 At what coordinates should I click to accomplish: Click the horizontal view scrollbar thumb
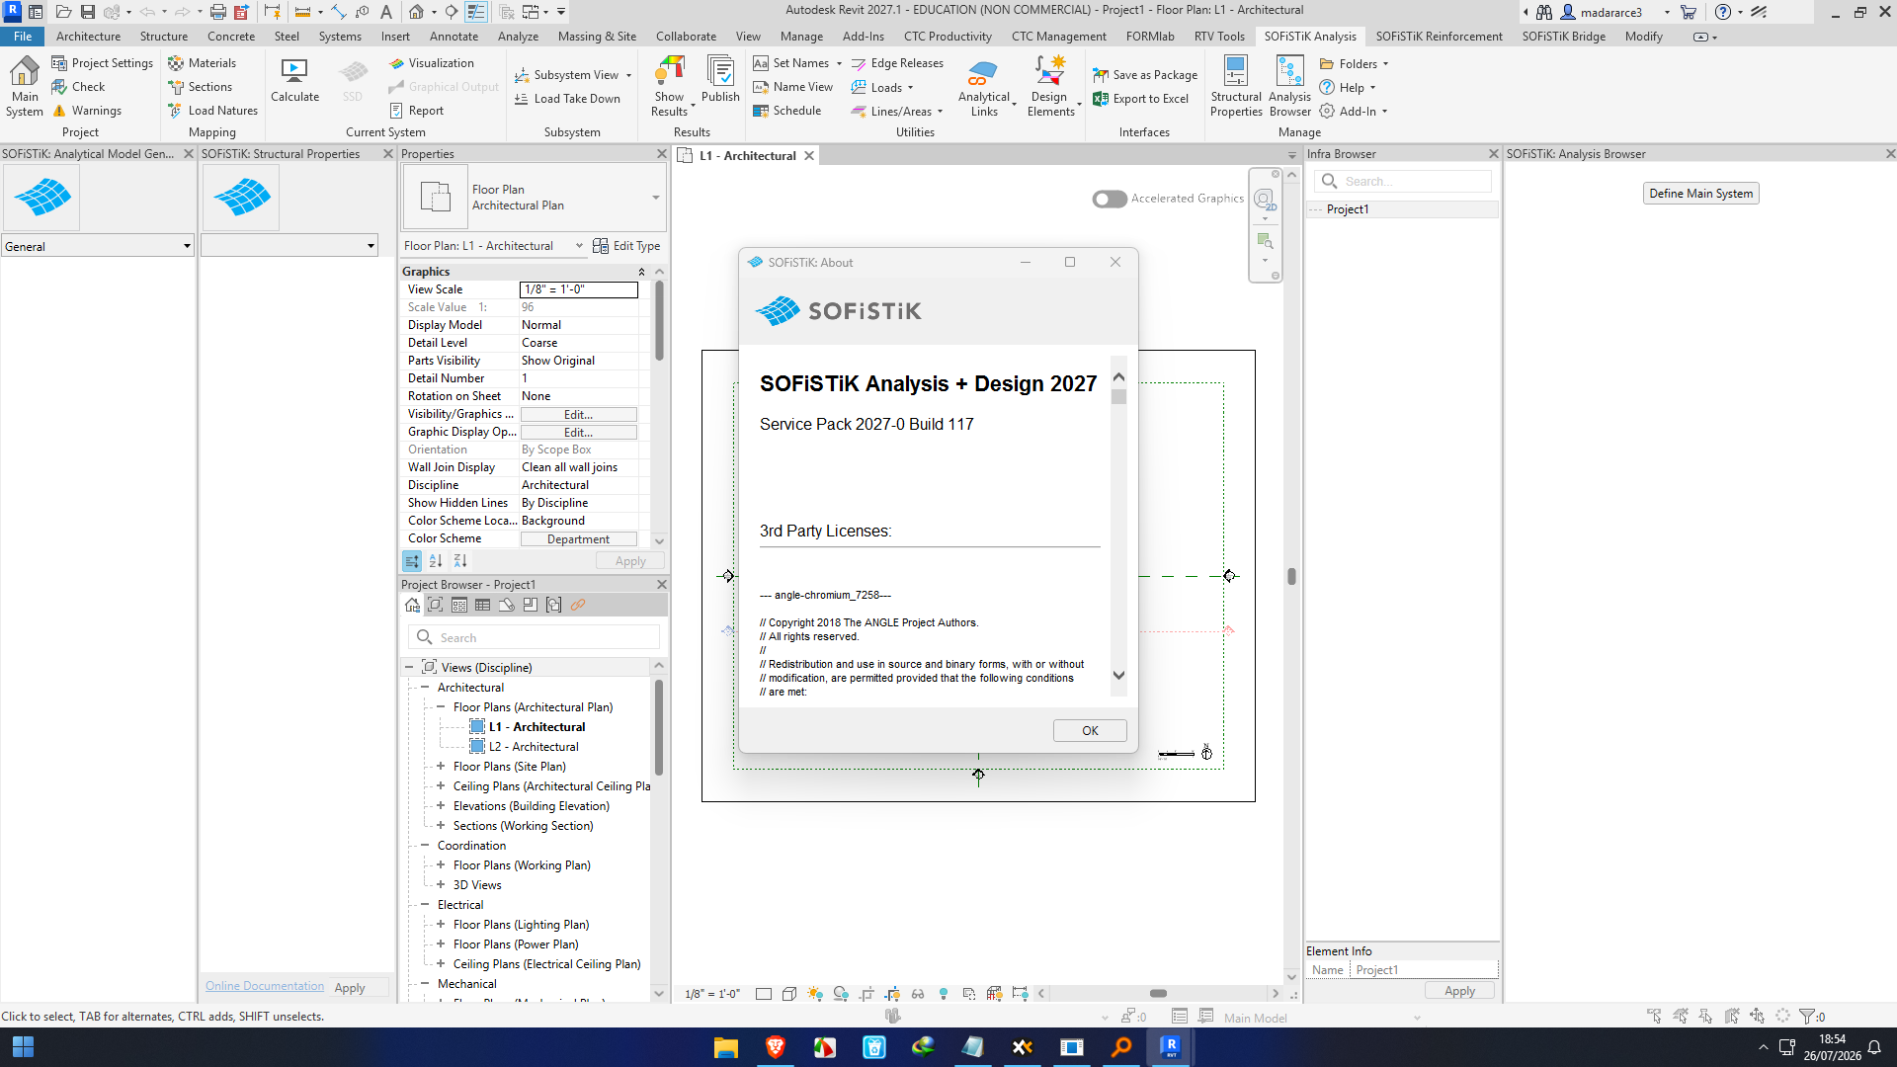click(1159, 994)
